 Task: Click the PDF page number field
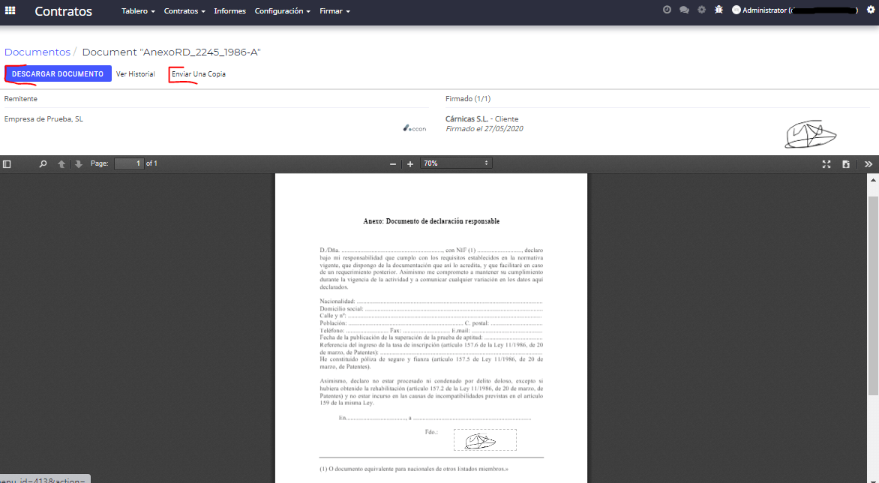129,163
